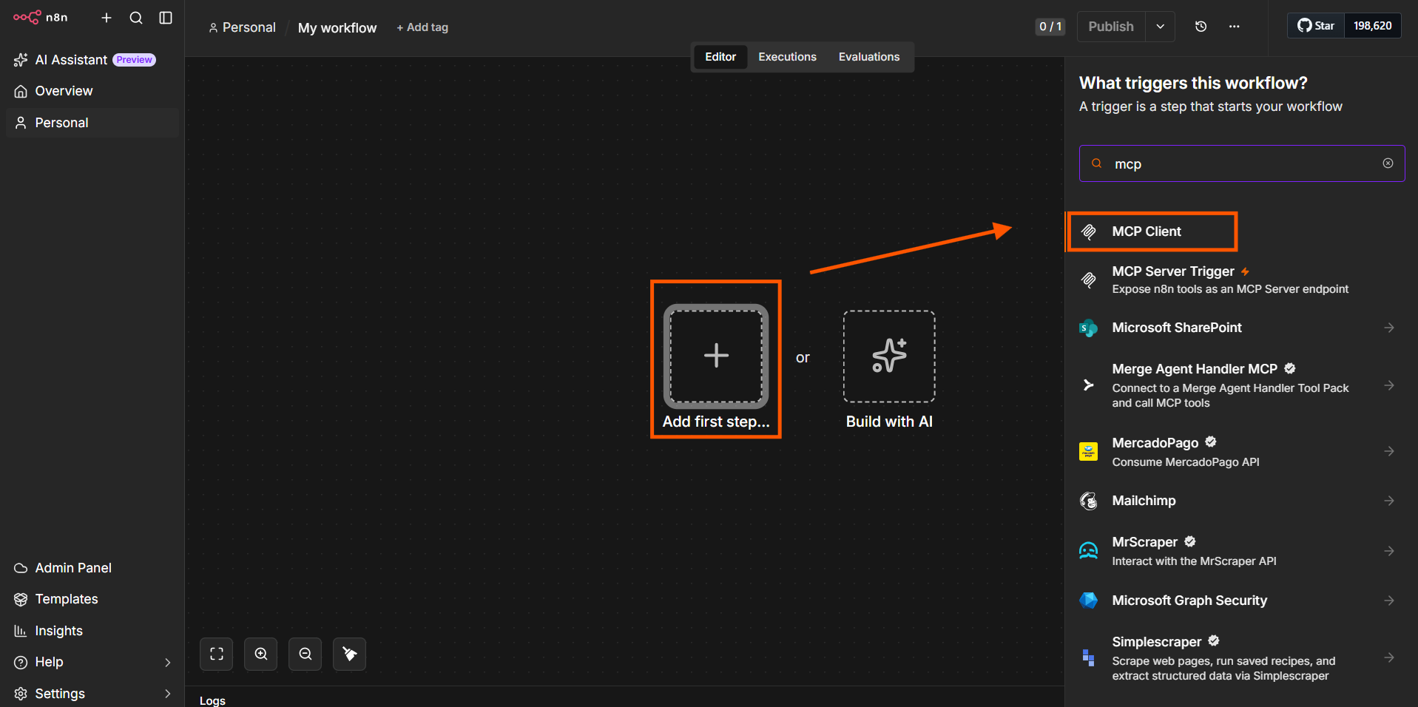Expand MercadoPago via its arrow

pos(1389,451)
